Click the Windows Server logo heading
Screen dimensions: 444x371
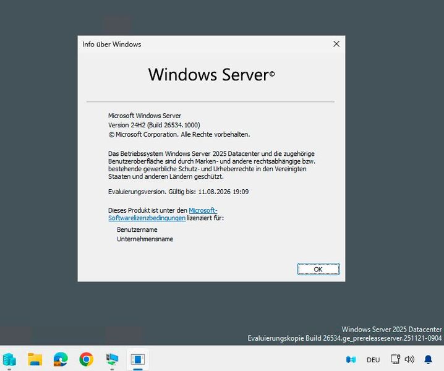pos(211,75)
